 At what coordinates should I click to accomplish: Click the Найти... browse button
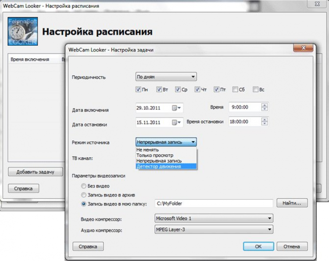292,203
